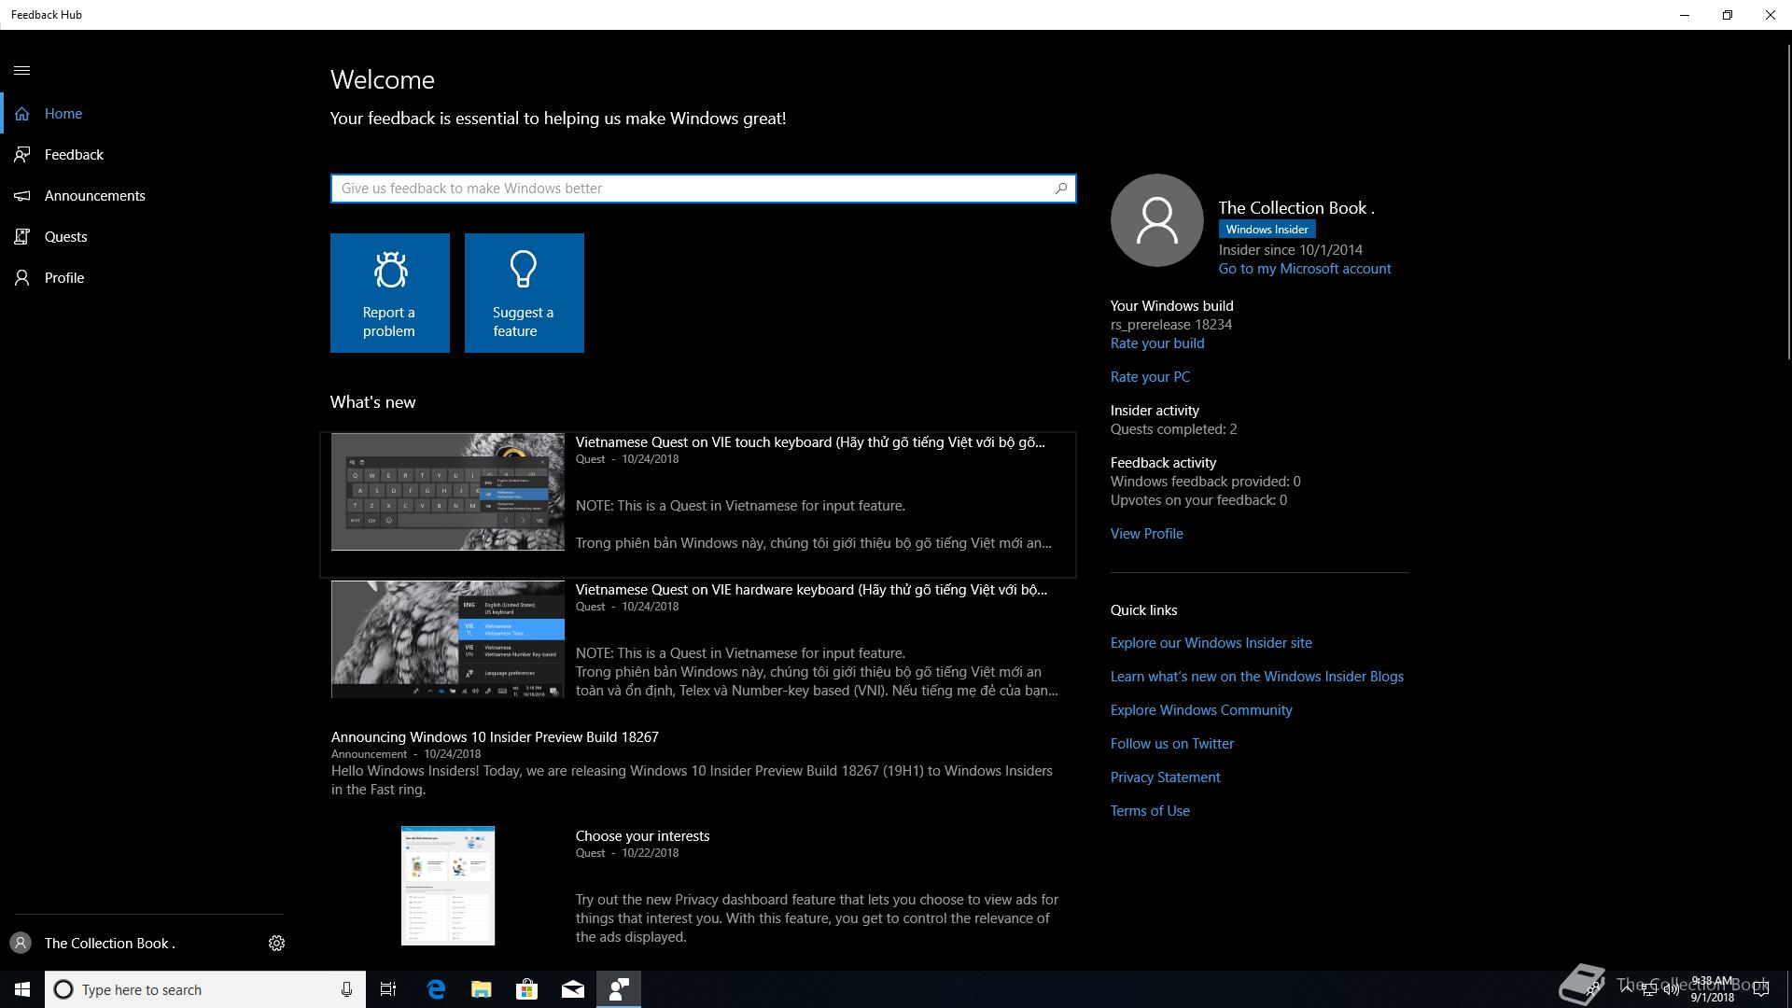The height and width of the screenshot is (1008, 1792).
Task: Open the Feedback section
Action: point(142,155)
